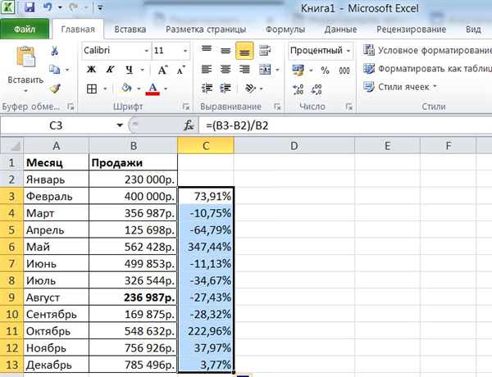Open Буфер обмена dialog launcher
This screenshot has width=492, height=377.
pyautogui.click(x=71, y=107)
